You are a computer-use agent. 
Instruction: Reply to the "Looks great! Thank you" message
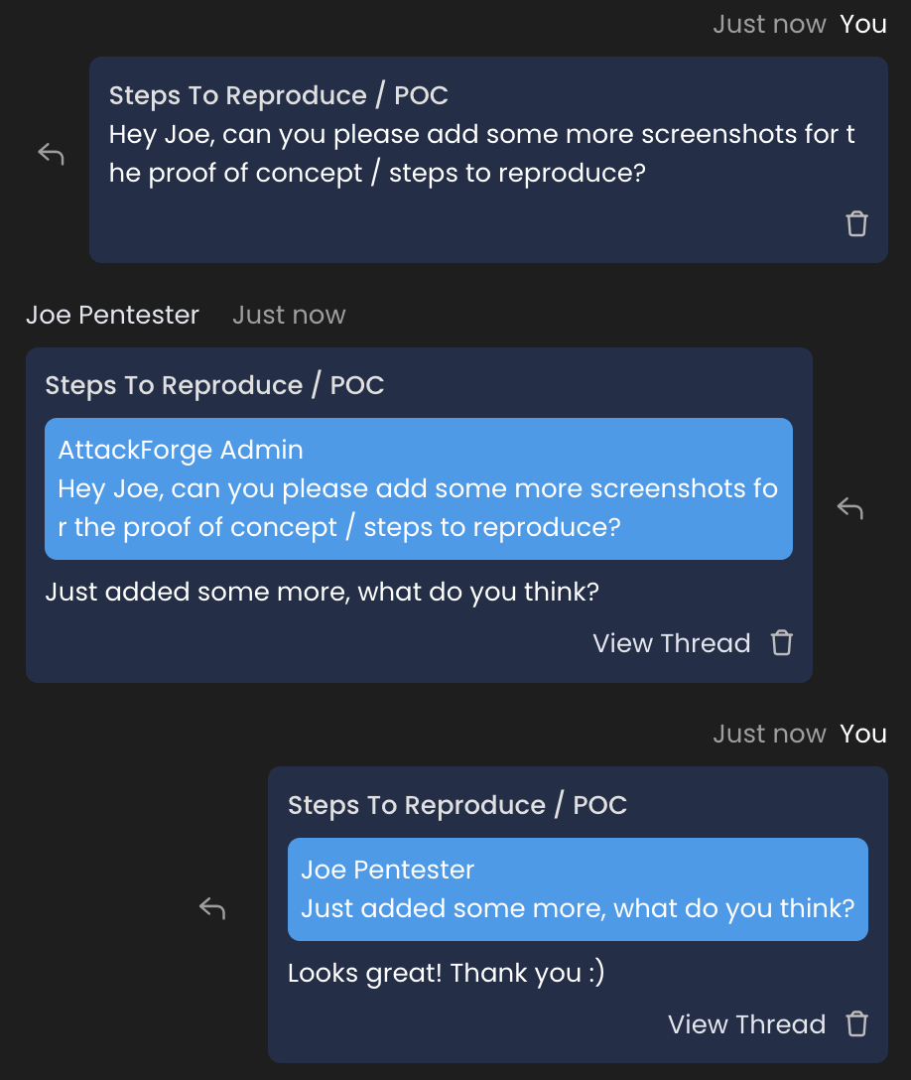tap(212, 907)
